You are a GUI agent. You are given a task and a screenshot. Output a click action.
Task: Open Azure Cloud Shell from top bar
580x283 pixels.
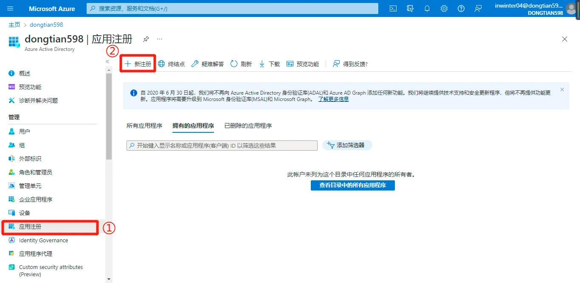tap(393, 8)
